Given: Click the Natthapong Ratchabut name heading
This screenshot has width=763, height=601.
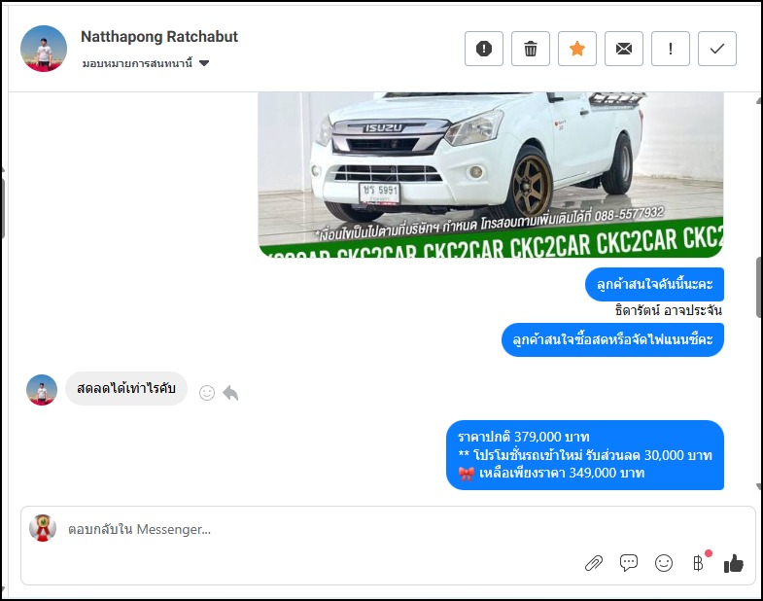Looking at the screenshot, I should [159, 37].
